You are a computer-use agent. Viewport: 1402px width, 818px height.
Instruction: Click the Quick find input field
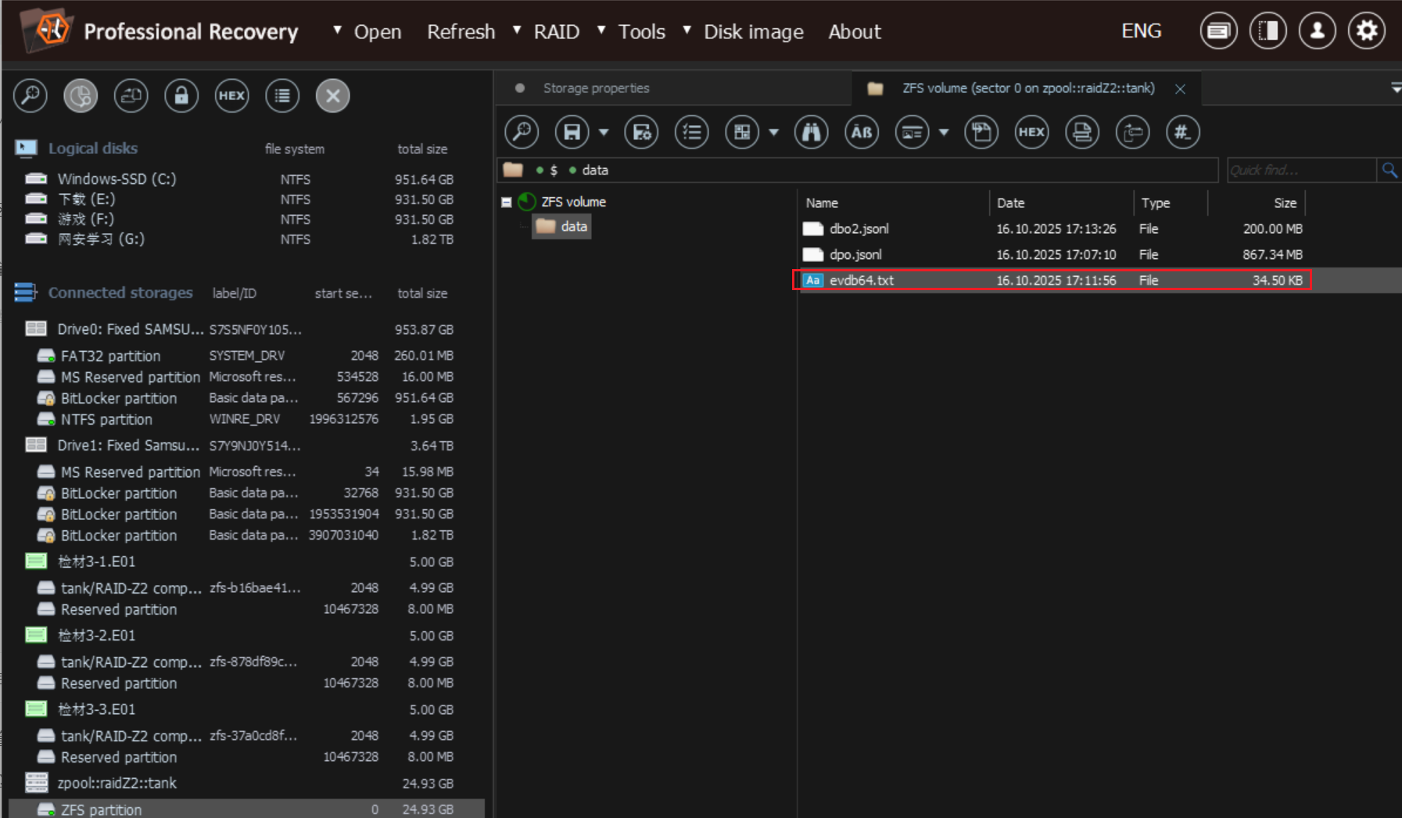coord(1300,170)
